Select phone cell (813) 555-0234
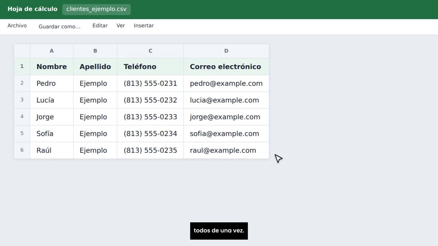438x246 pixels. [150, 133]
